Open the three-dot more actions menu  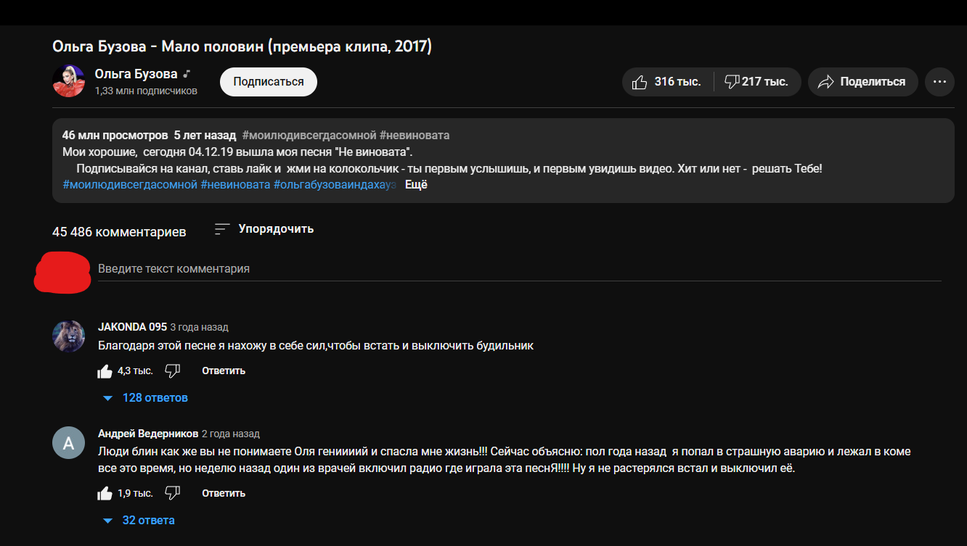click(940, 82)
